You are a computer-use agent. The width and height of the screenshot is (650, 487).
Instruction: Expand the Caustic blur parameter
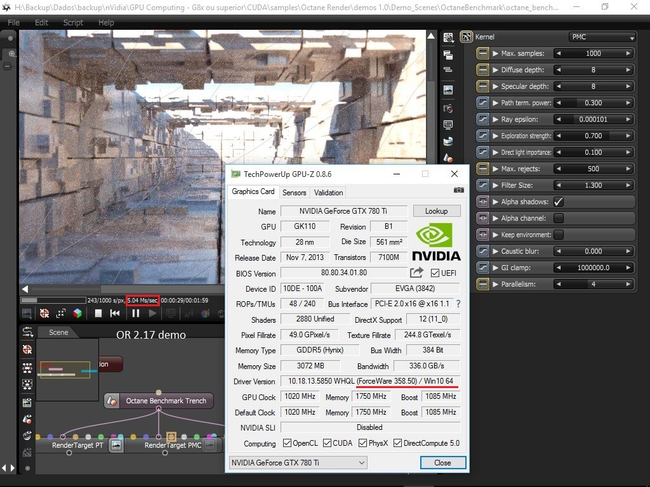point(495,251)
